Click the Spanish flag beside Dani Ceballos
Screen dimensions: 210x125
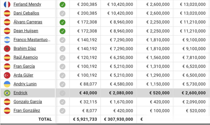click(7, 13)
